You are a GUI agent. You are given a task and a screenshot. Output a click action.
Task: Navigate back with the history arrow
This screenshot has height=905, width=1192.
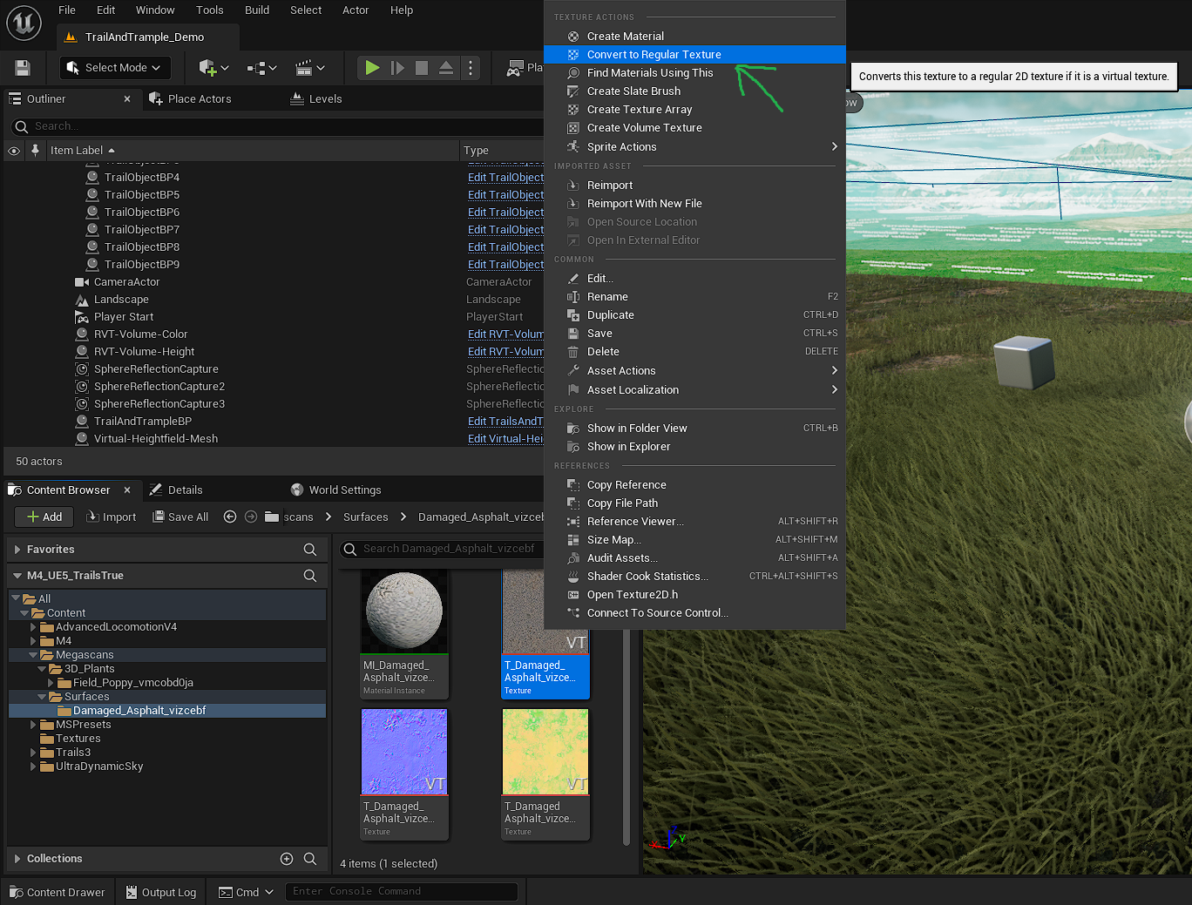pos(230,517)
